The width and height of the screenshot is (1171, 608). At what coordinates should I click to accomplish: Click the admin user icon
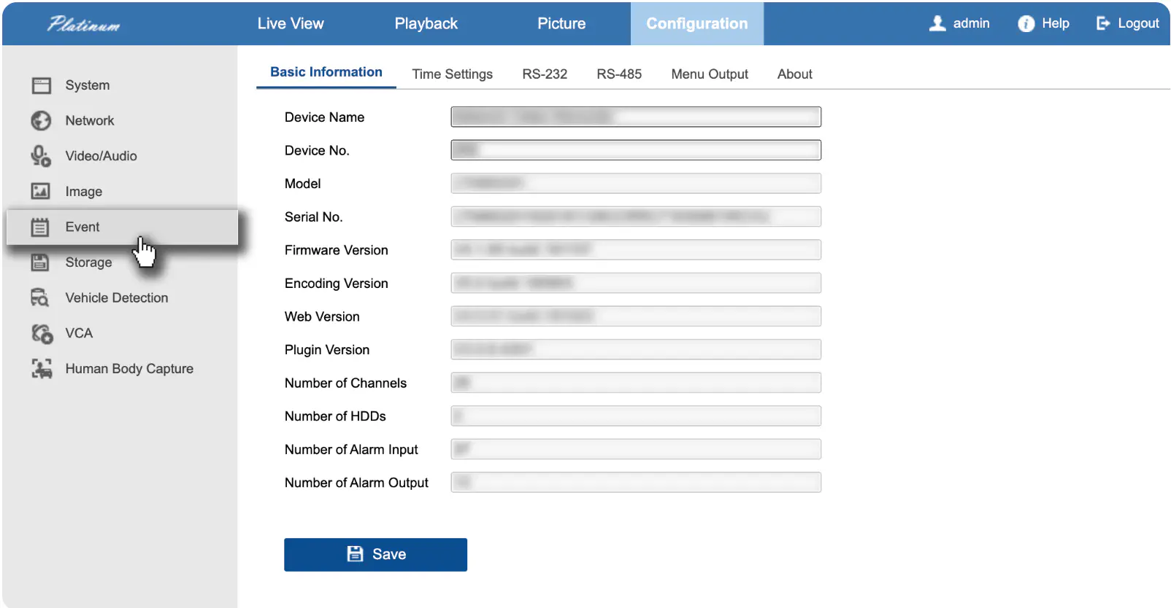(x=937, y=23)
